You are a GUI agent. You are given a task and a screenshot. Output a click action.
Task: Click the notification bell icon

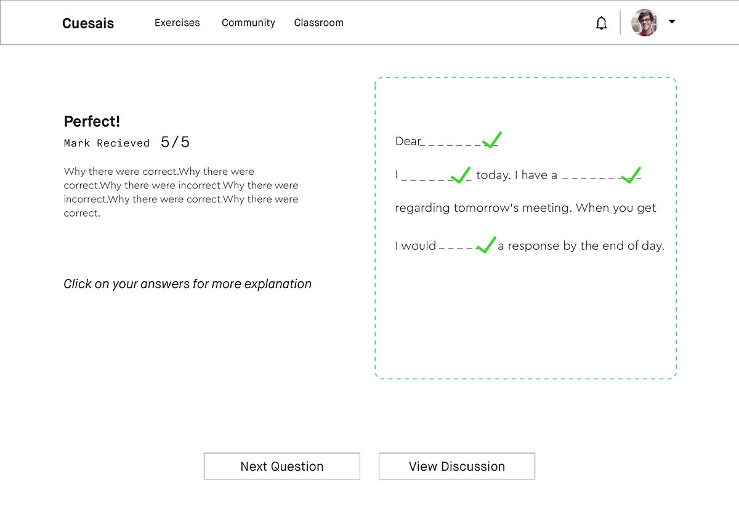coord(602,23)
